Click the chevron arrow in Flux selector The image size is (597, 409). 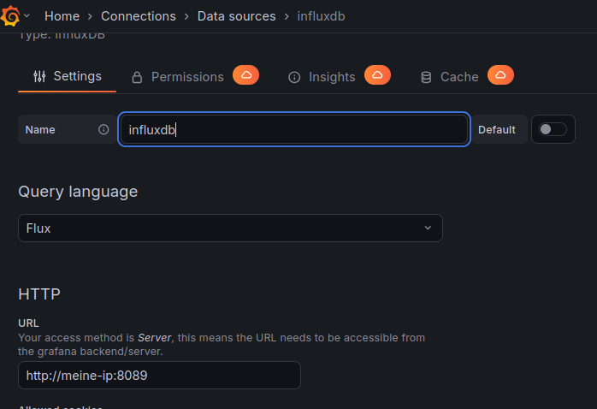pos(428,228)
